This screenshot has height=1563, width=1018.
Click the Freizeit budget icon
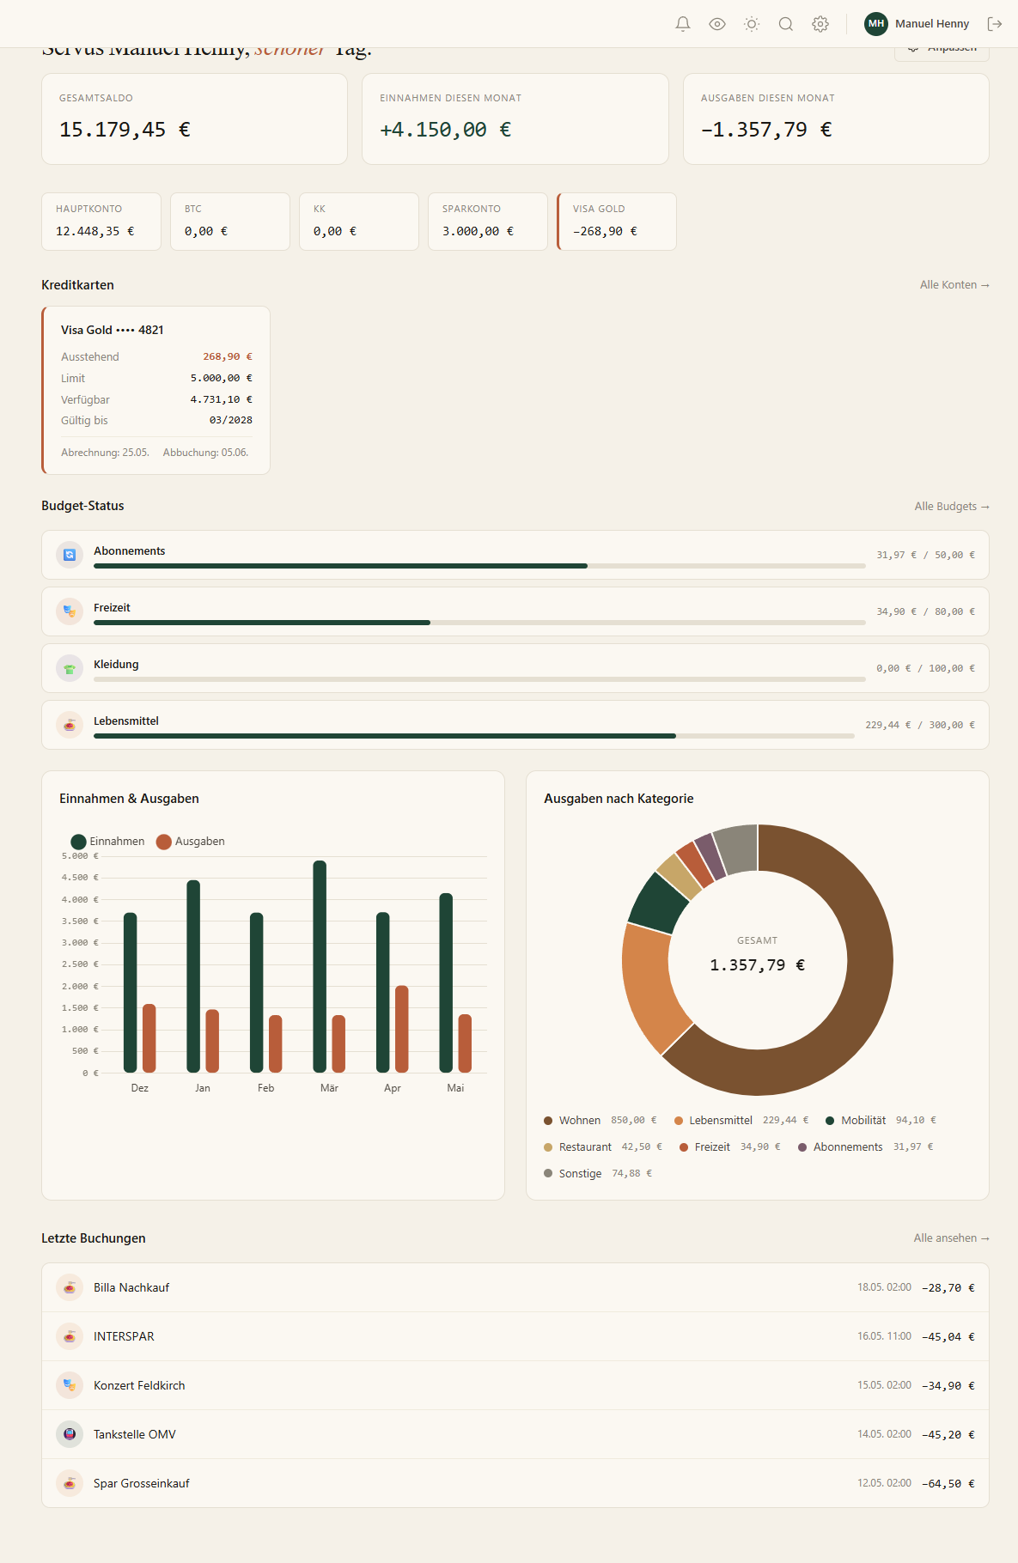coord(70,611)
